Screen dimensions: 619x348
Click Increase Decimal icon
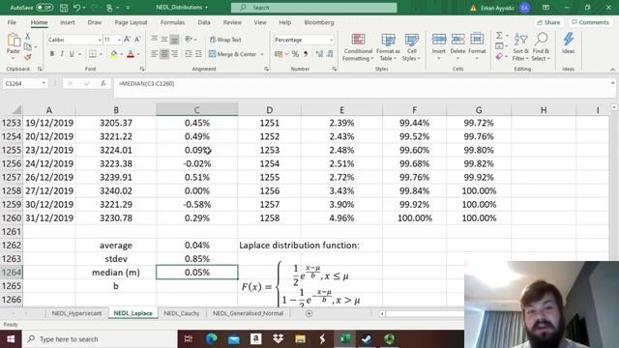(319, 54)
